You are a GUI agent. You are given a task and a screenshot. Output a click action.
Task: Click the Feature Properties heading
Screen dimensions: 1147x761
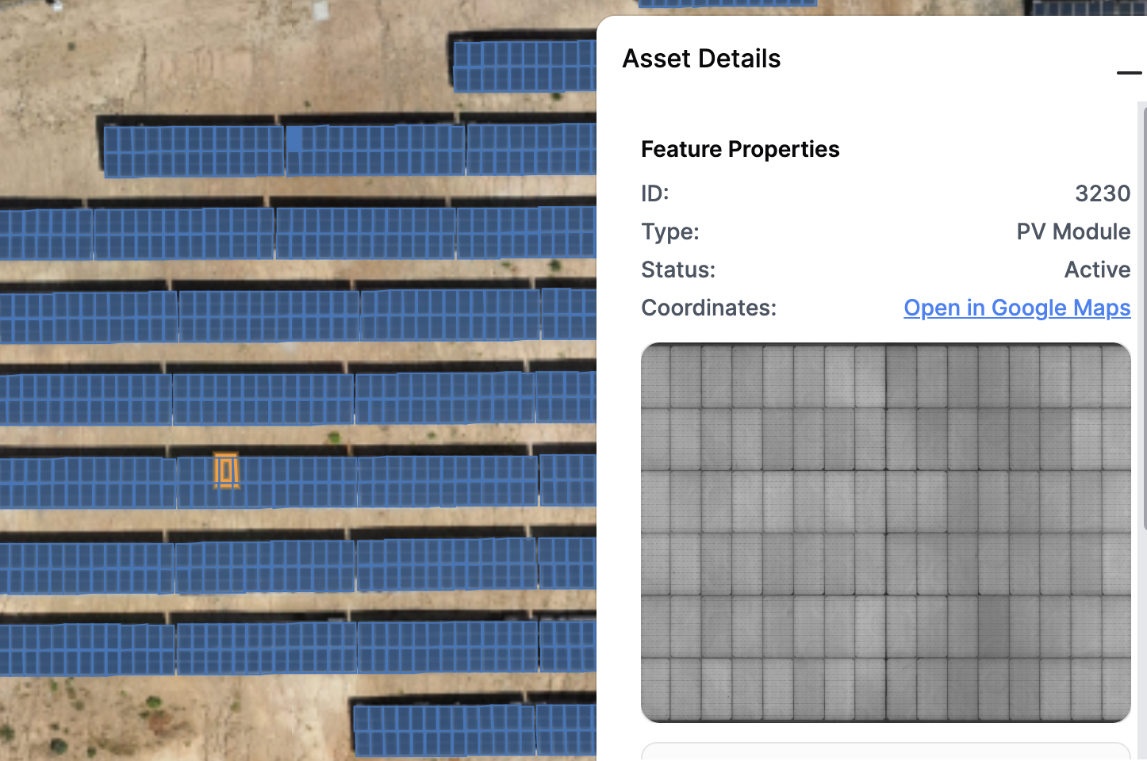coord(740,149)
